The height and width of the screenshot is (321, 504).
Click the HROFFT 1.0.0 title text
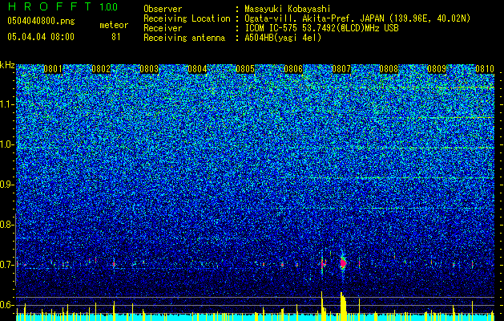[x=62, y=6]
